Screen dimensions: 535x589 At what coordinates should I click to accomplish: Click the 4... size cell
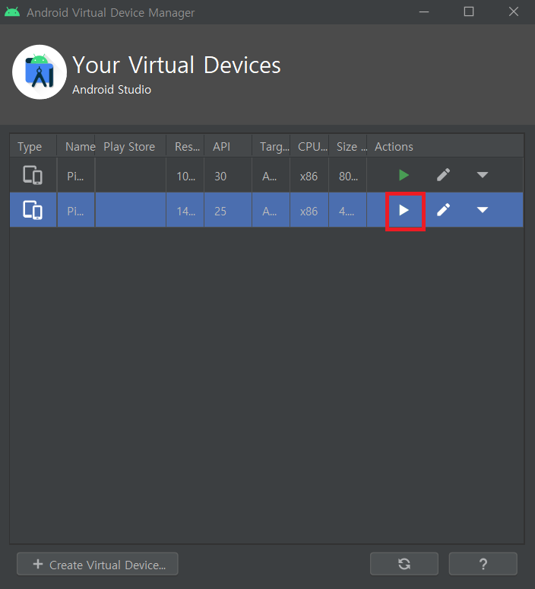tap(348, 210)
